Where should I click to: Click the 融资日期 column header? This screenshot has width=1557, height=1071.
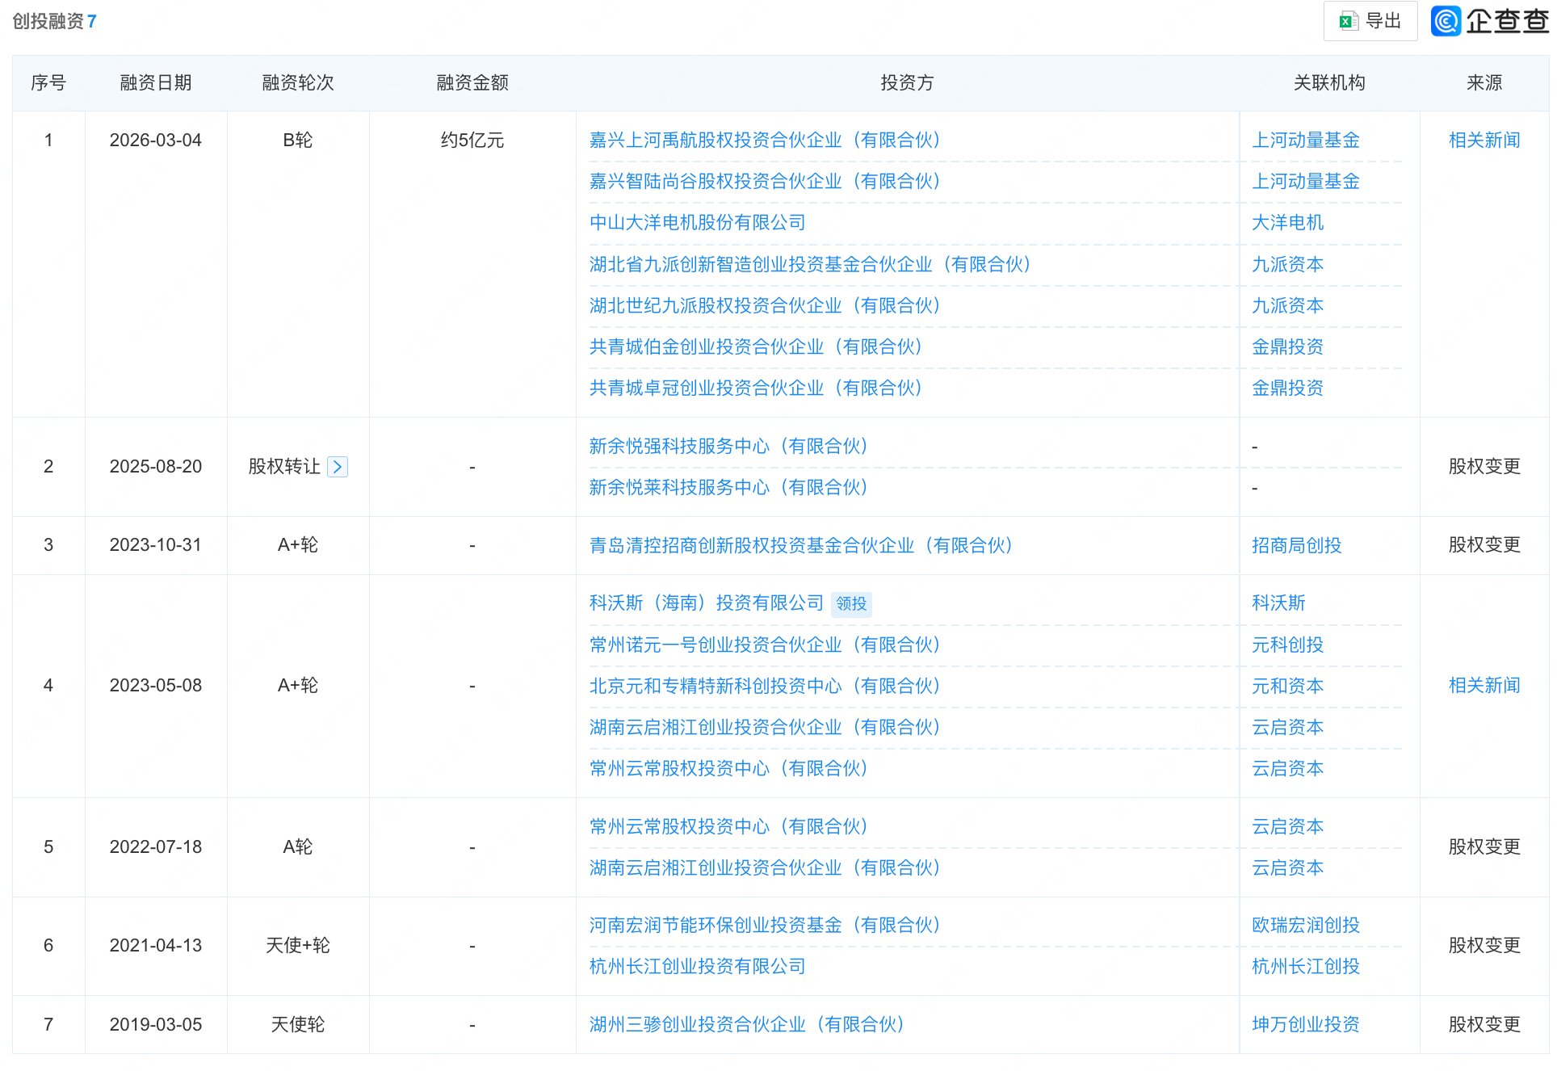coord(156,83)
